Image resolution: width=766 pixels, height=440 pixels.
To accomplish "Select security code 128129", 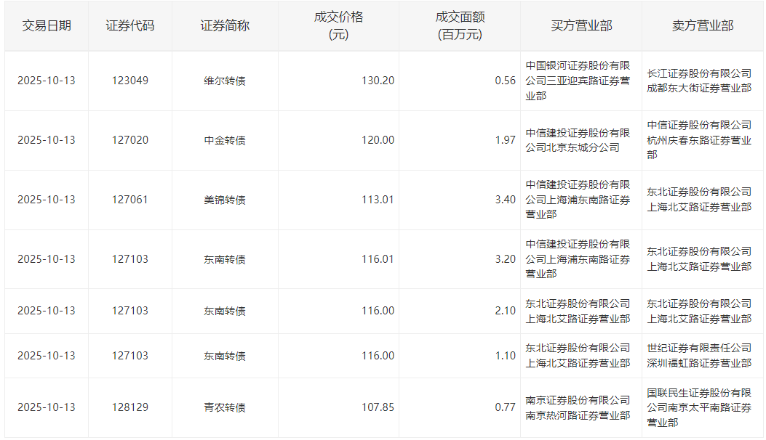I will 130,407.
